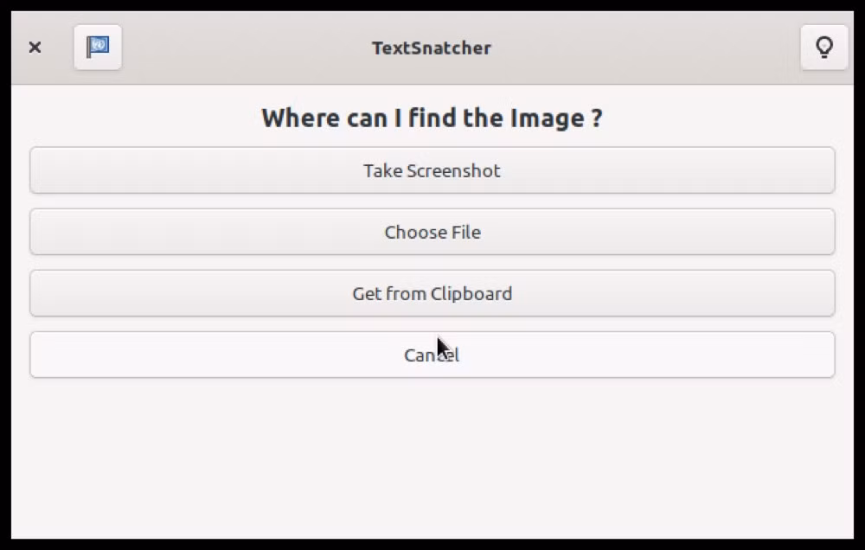Tap the flag icon next to the close button
This screenshot has height=550, width=865.
point(98,48)
